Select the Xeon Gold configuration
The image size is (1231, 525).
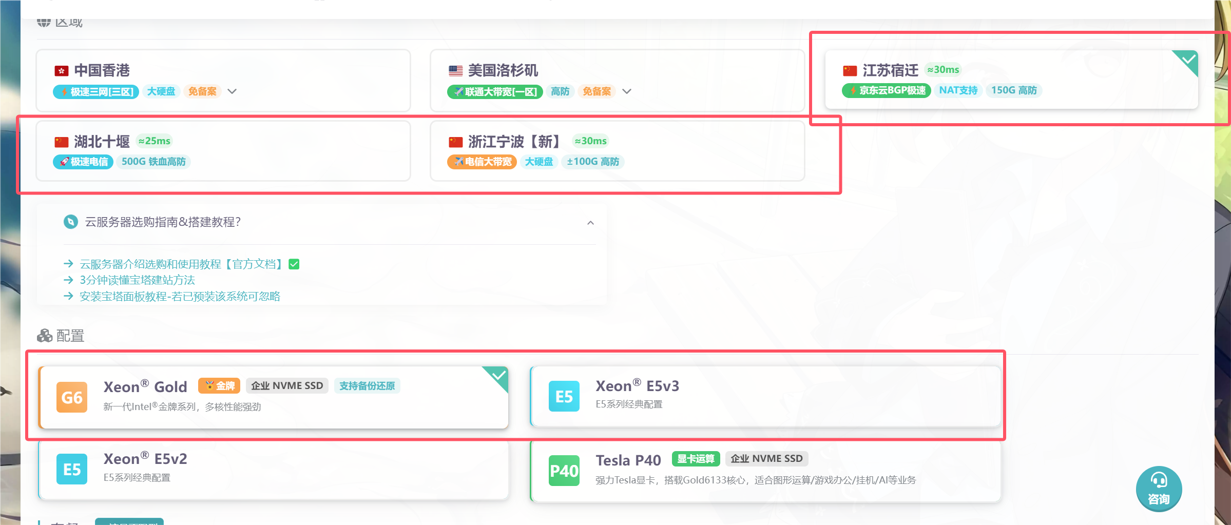tap(273, 397)
